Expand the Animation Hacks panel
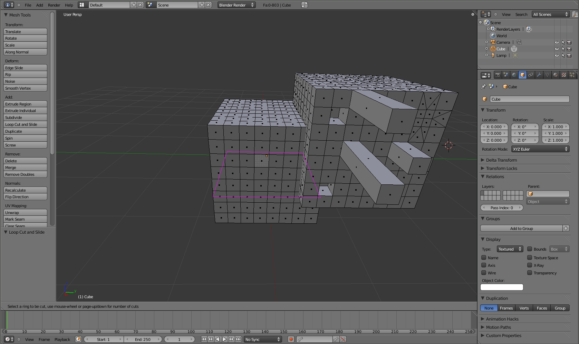 [x=502, y=319]
